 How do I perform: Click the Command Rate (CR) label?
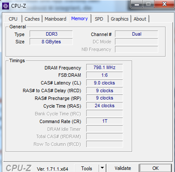point(60,121)
